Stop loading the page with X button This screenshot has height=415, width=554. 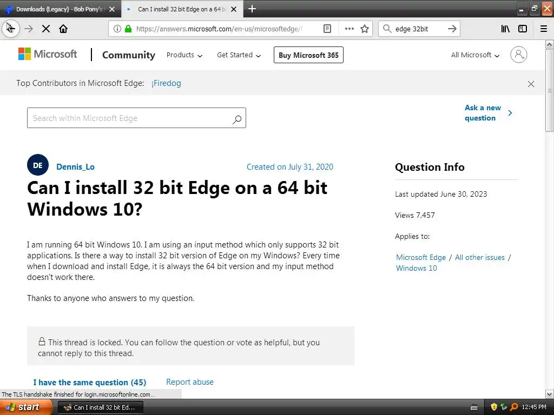(46, 29)
